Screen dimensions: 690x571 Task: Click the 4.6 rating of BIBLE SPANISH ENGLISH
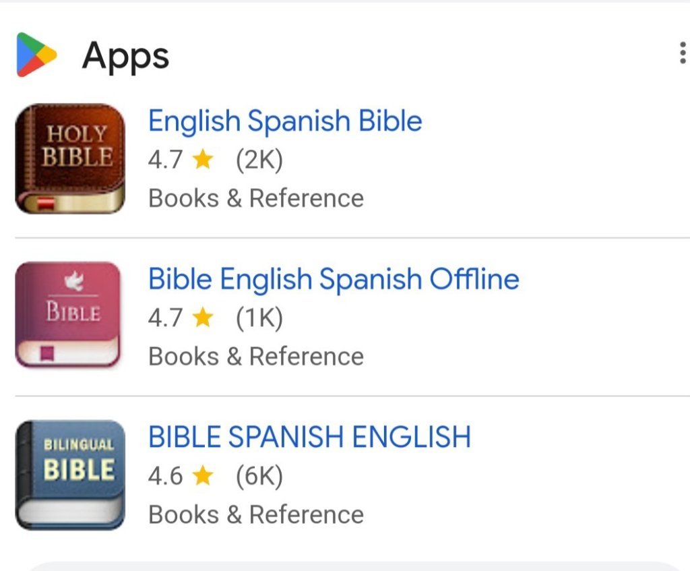pyautogui.click(x=165, y=477)
